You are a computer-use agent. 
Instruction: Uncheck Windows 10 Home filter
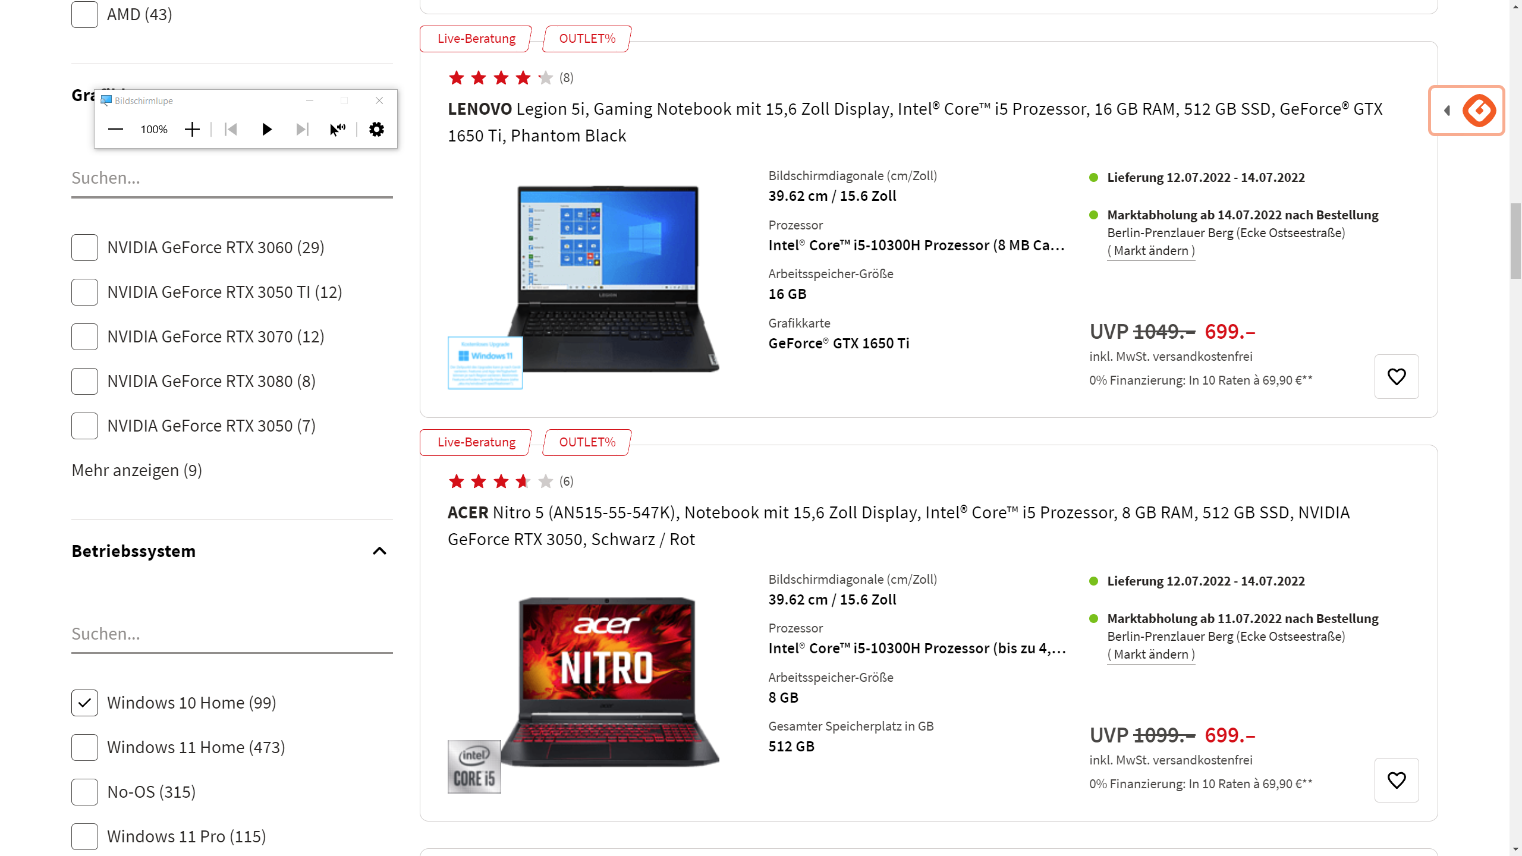pos(84,703)
